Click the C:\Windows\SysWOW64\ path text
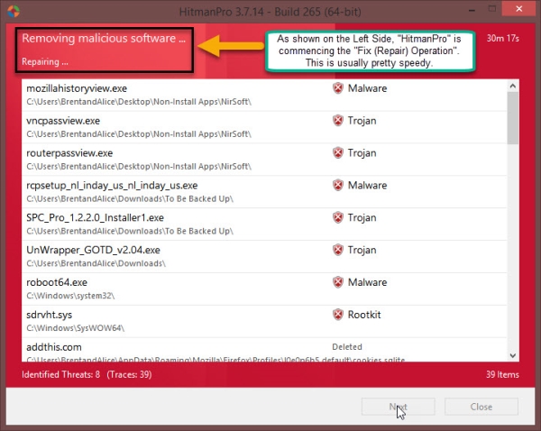Image resolution: width=541 pixels, height=431 pixels. coord(75,328)
